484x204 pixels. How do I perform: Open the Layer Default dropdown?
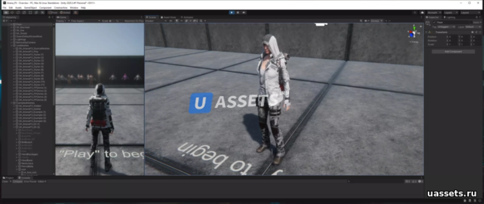(473, 27)
